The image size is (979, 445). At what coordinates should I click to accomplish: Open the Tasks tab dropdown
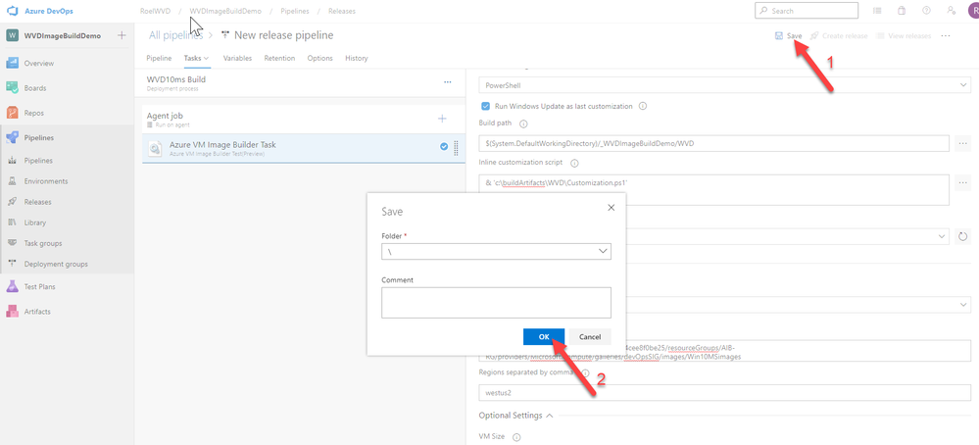[x=196, y=58]
